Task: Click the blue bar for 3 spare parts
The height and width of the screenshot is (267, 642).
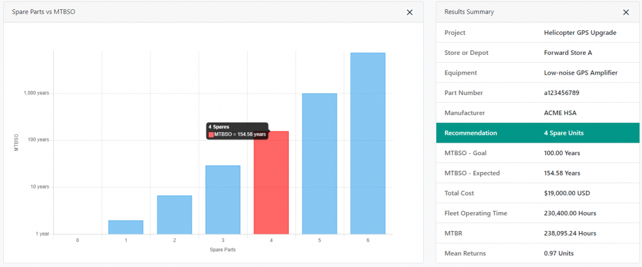Action: 223,200
